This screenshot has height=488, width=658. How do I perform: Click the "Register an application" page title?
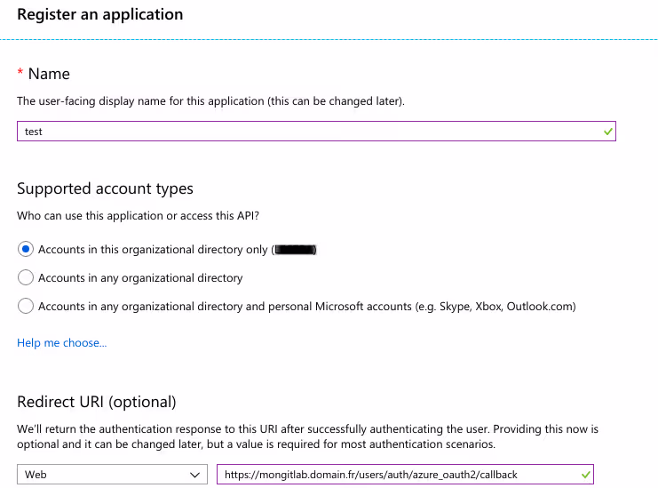100,15
